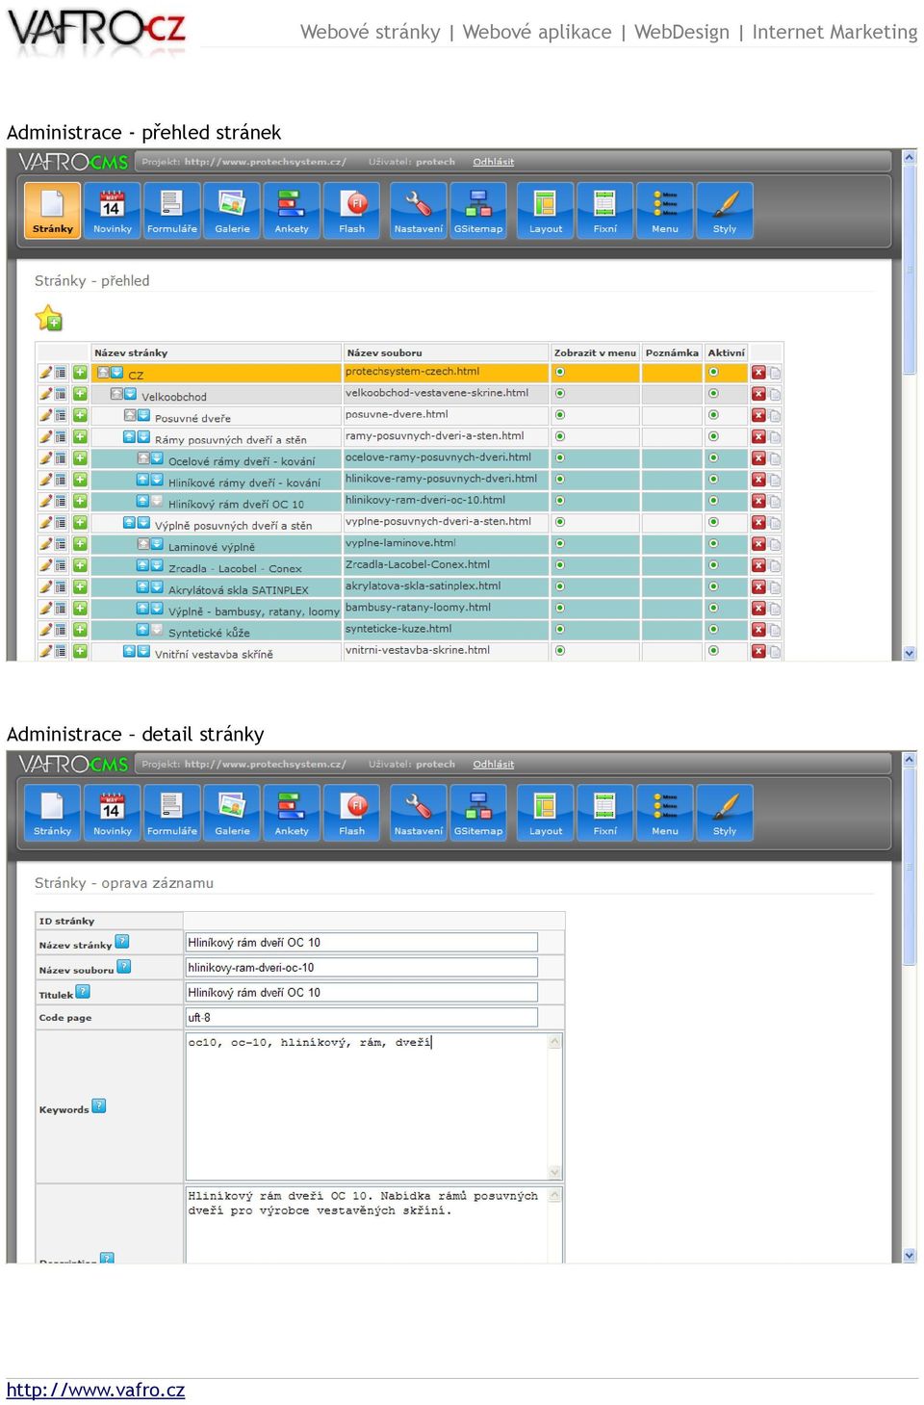Move Zrcadla - Lacobel - Conex up
The width and height of the screenshot is (924, 1405).
[142, 565]
